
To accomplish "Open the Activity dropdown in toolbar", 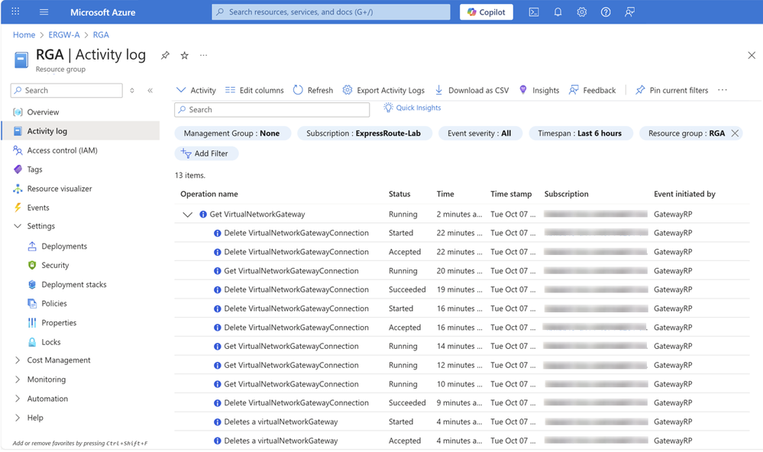I will (196, 90).
